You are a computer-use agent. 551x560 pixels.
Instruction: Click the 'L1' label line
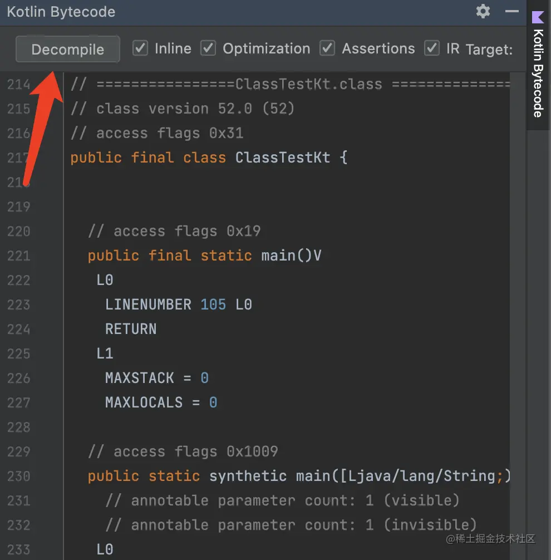click(105, 353)
